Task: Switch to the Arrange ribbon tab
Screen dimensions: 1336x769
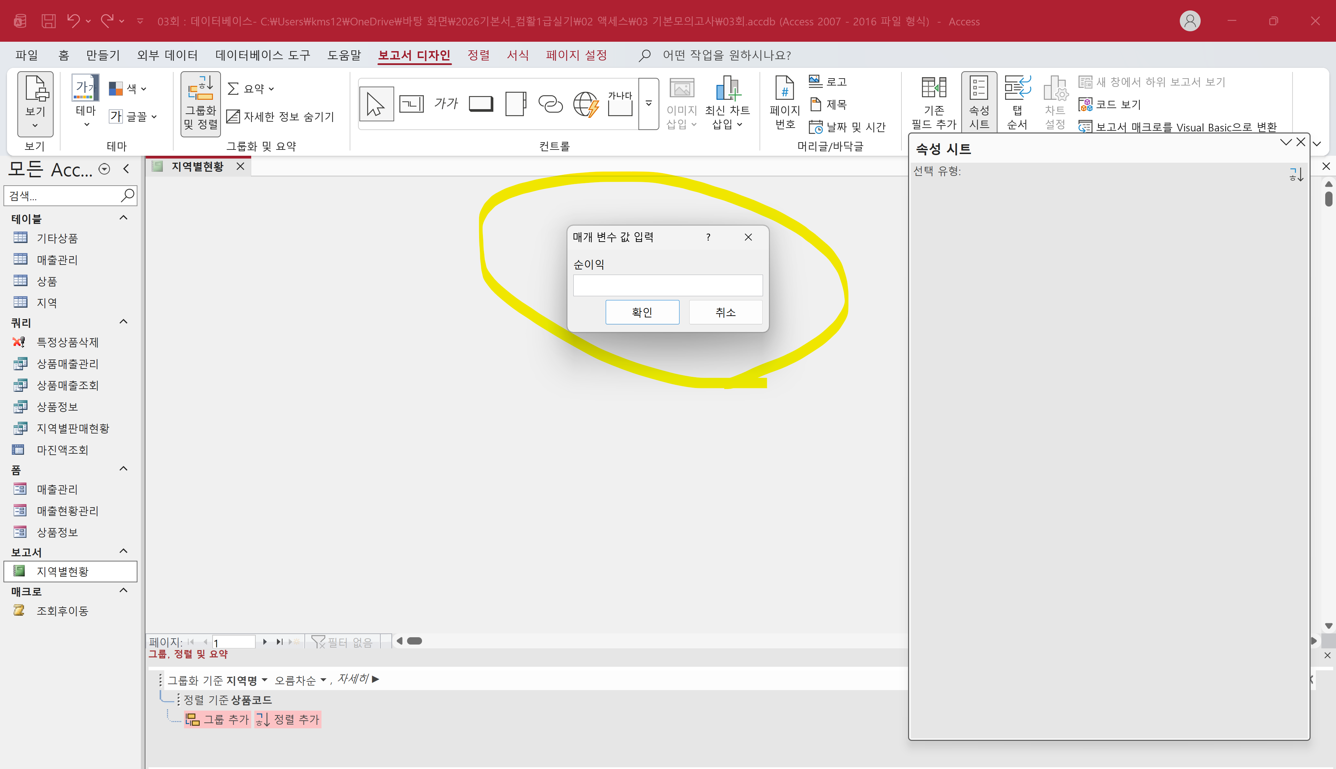Action: click(478, 55)
